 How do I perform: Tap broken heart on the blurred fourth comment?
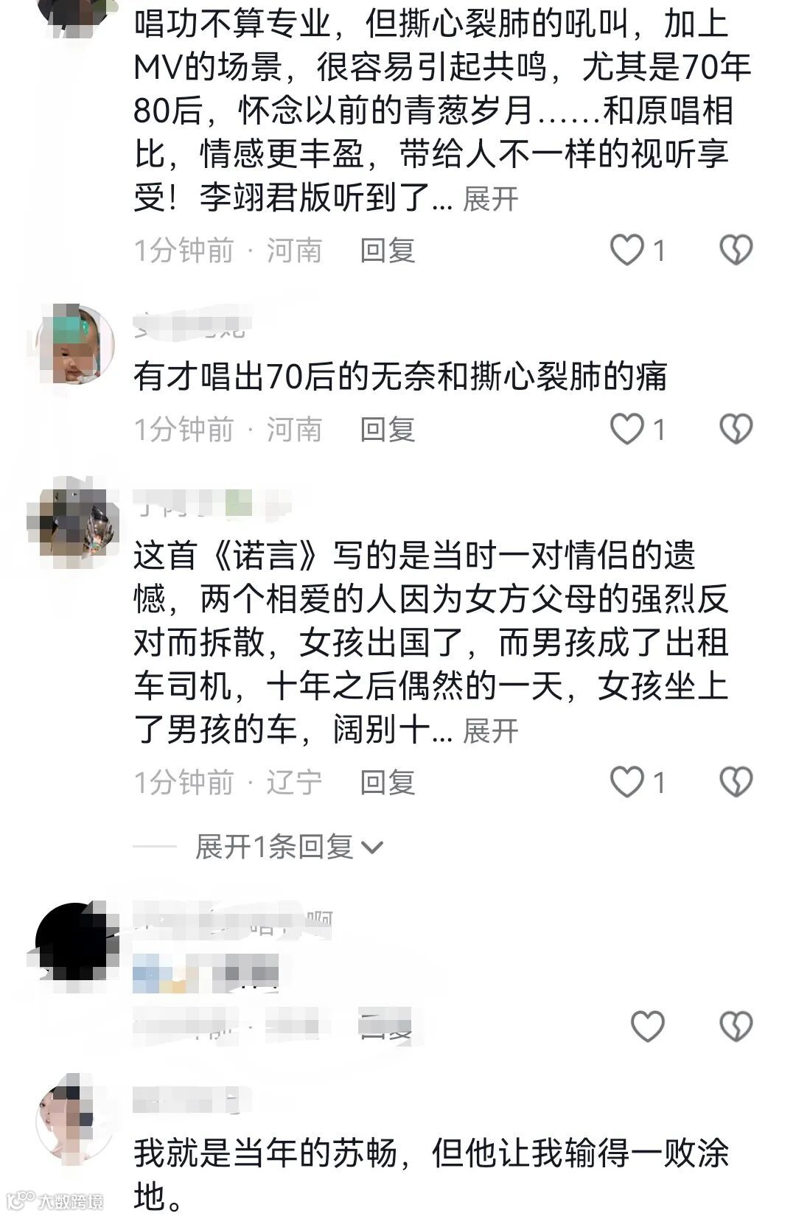click(x=736, y=1026)
